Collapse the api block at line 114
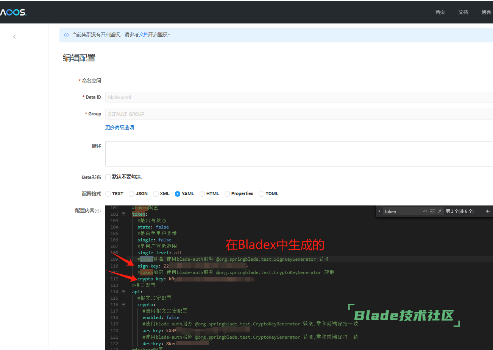The width and height of the screenshot is (493, 350). click(123, 291)
